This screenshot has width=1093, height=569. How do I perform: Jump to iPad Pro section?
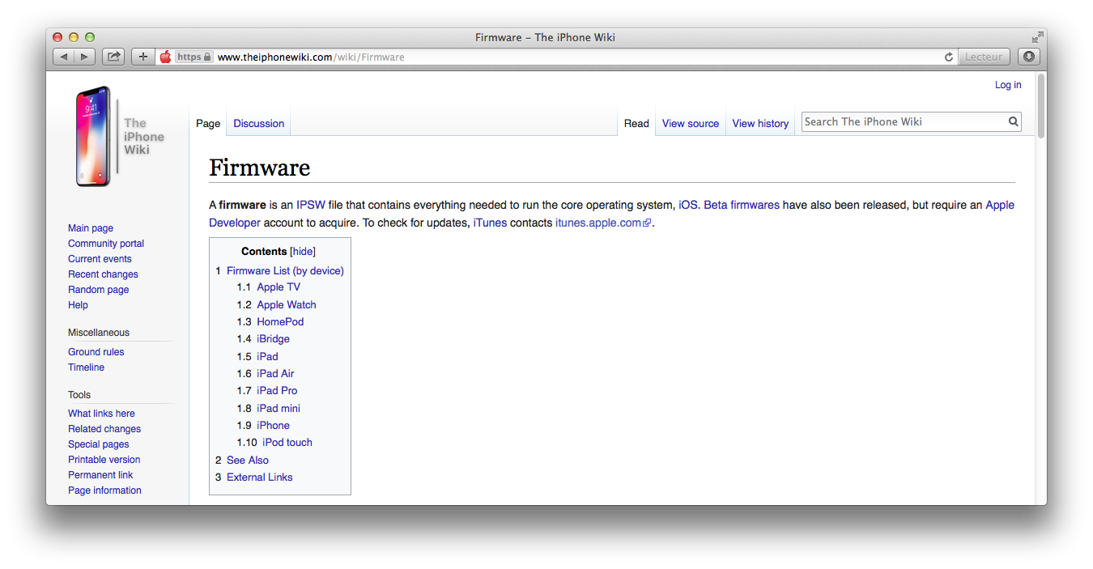tap(277, 391)
